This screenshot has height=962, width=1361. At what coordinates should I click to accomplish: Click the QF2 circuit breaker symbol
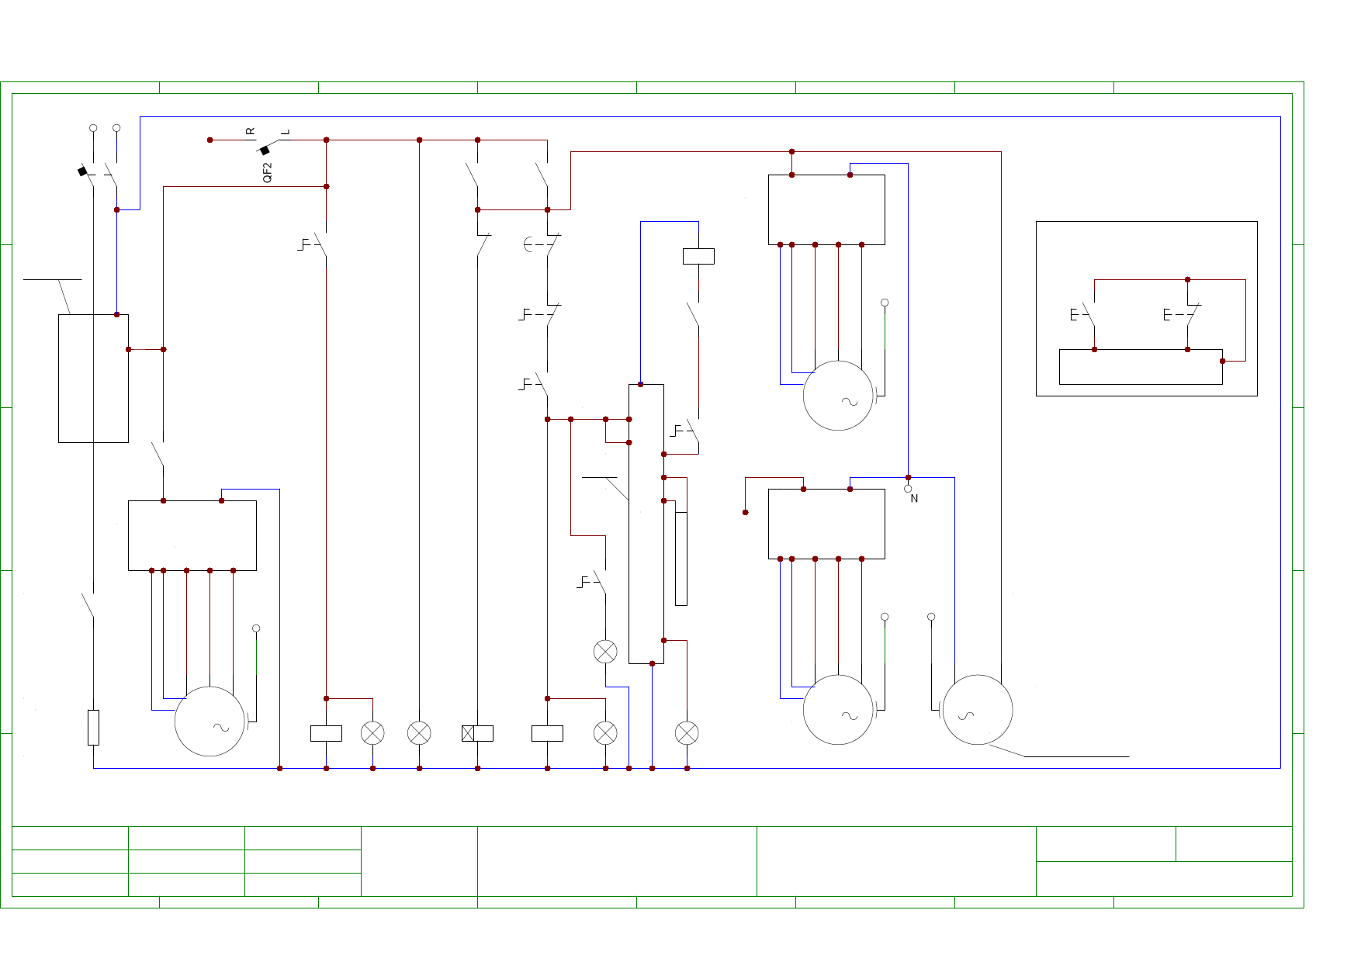tap(268, 147)
